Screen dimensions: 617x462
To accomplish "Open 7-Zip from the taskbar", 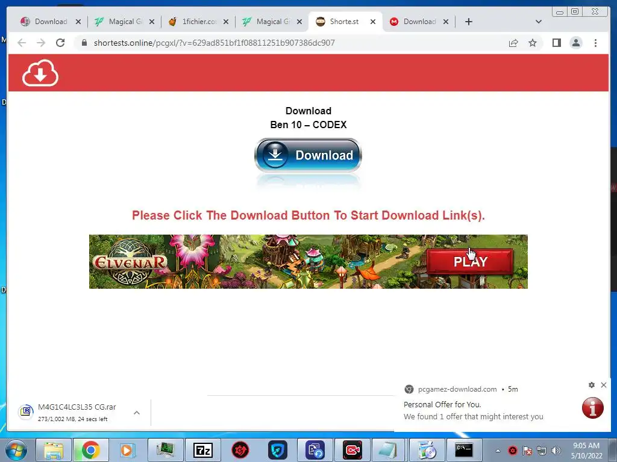I will point(203,450).
